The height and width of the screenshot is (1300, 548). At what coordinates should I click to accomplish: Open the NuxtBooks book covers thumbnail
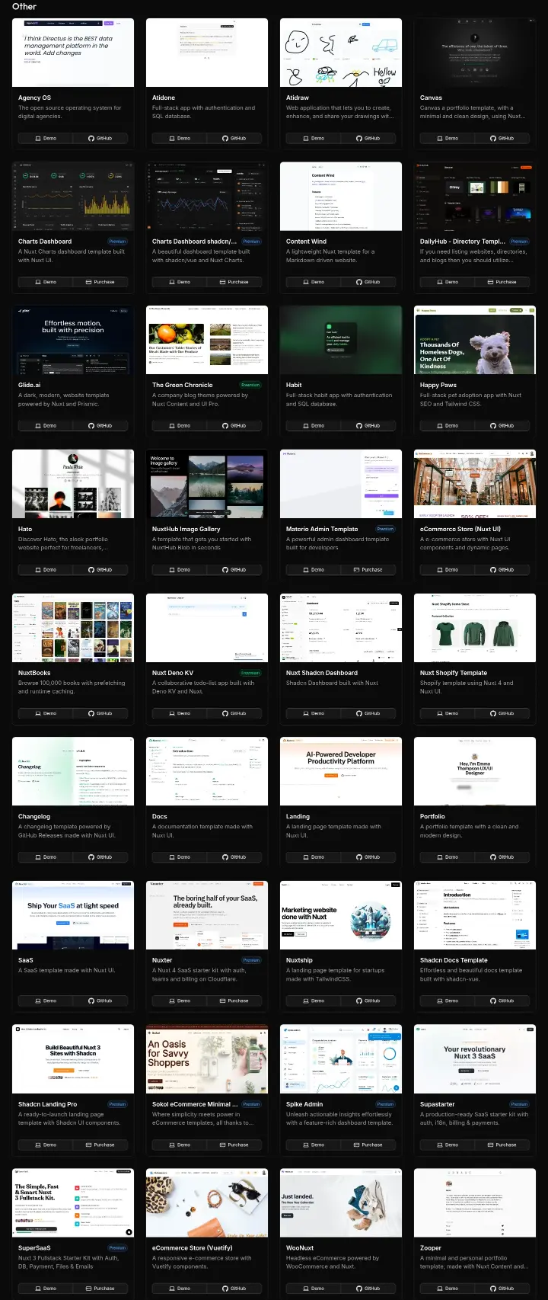point(73,627)
